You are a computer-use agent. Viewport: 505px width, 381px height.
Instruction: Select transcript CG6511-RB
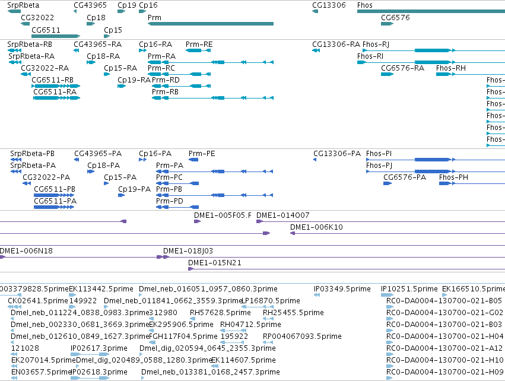[52, 80]
